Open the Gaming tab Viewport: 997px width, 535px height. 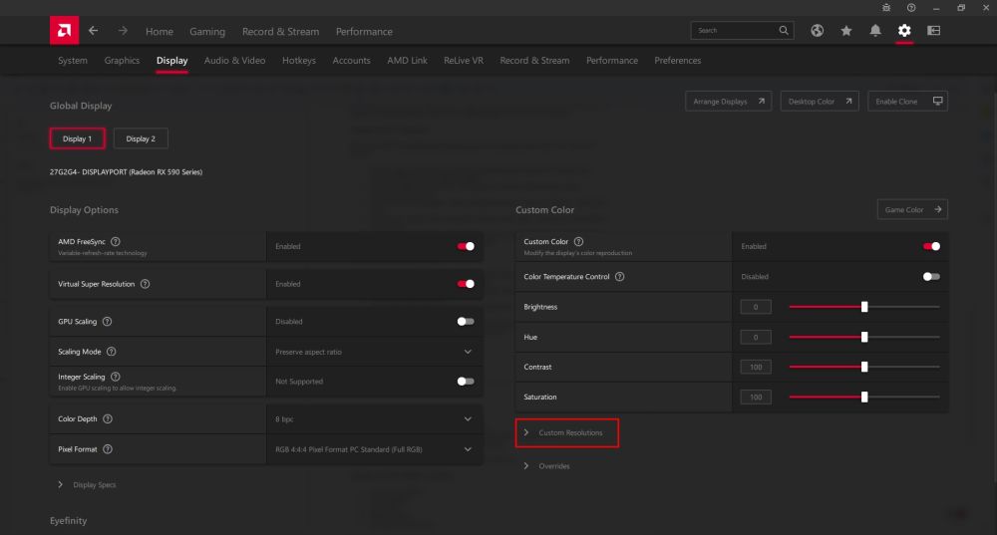point(207,31)
